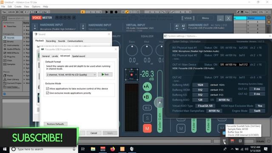Click the Voicemeeter pan position pad
Image resolution: width=272 pixels, height=153 pixels.
point(131,75)
